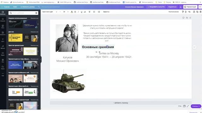Open the three-dots more menu in header

[x=200, y=7]
